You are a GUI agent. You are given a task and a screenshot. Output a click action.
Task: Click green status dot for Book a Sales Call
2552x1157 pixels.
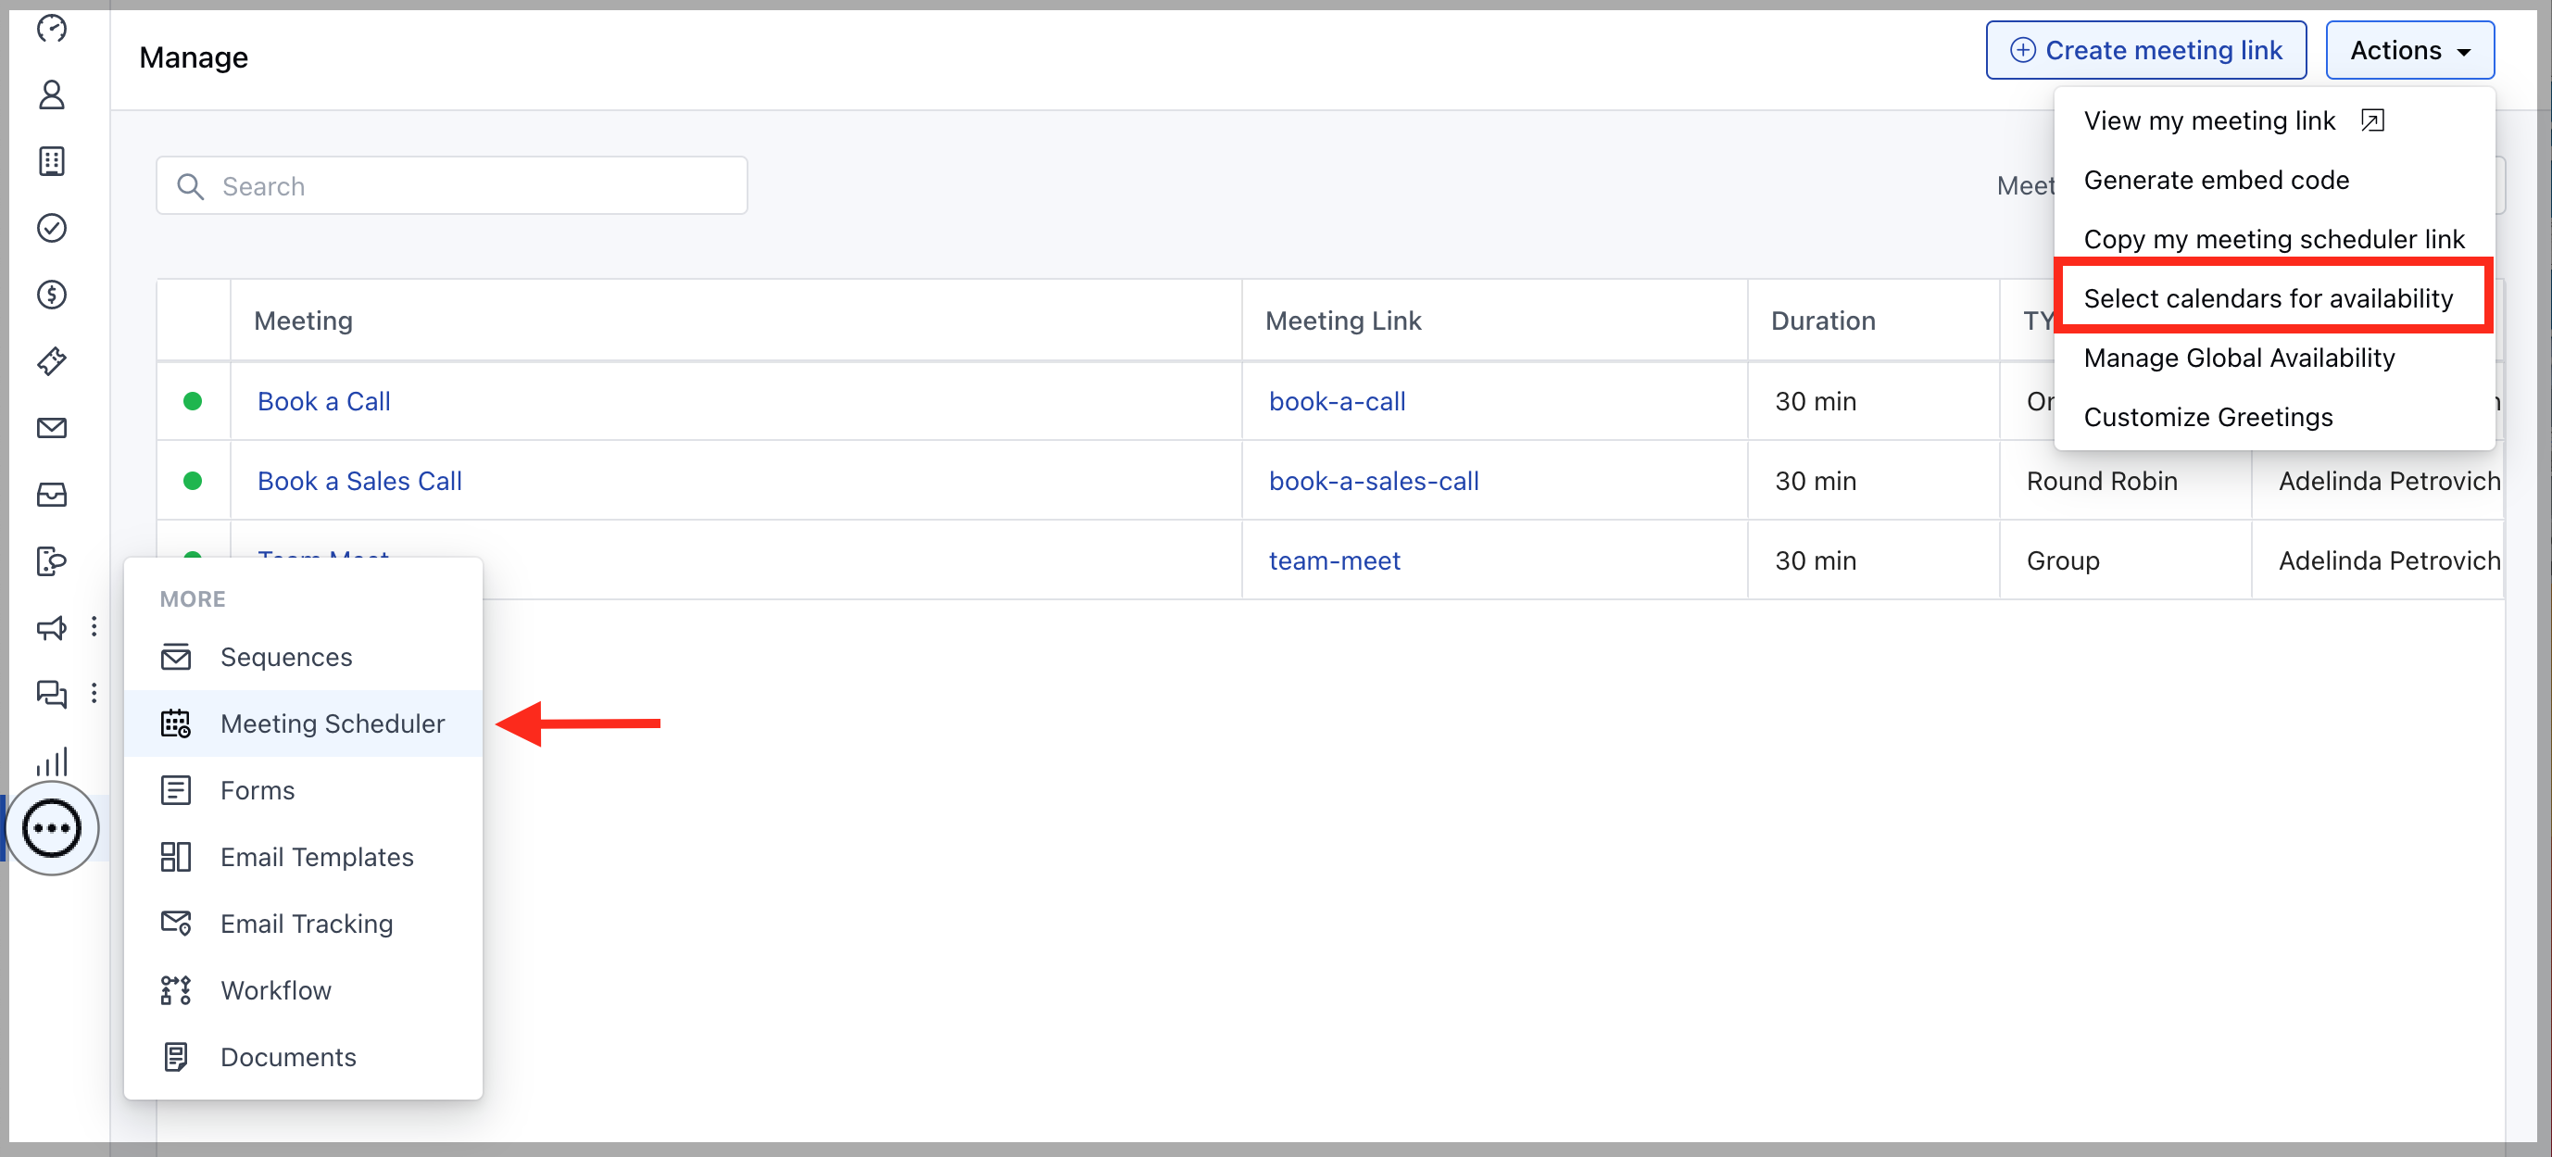click(x=194, y=481)
